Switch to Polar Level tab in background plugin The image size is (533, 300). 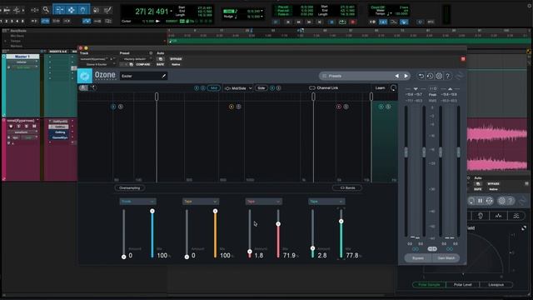[x=463, y=284]
